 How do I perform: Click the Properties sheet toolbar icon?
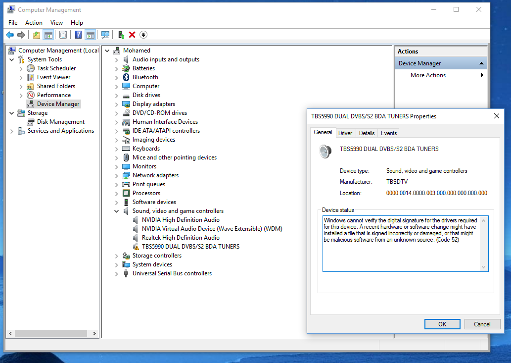[x=63, y=35]
